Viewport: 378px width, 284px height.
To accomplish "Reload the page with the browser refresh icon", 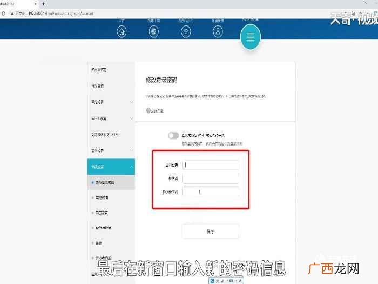I will point(3,14).
